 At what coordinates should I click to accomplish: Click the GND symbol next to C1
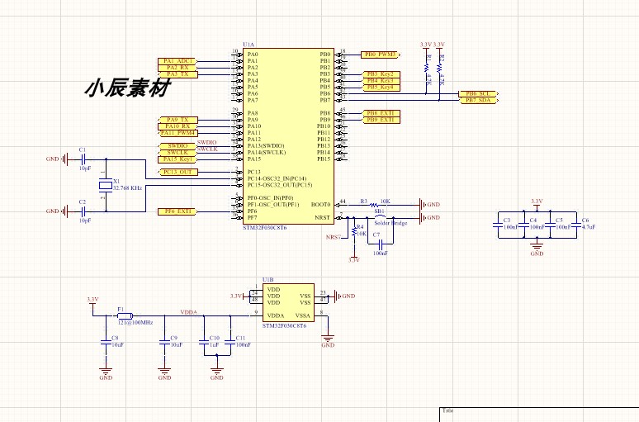[x=57, y=159]
